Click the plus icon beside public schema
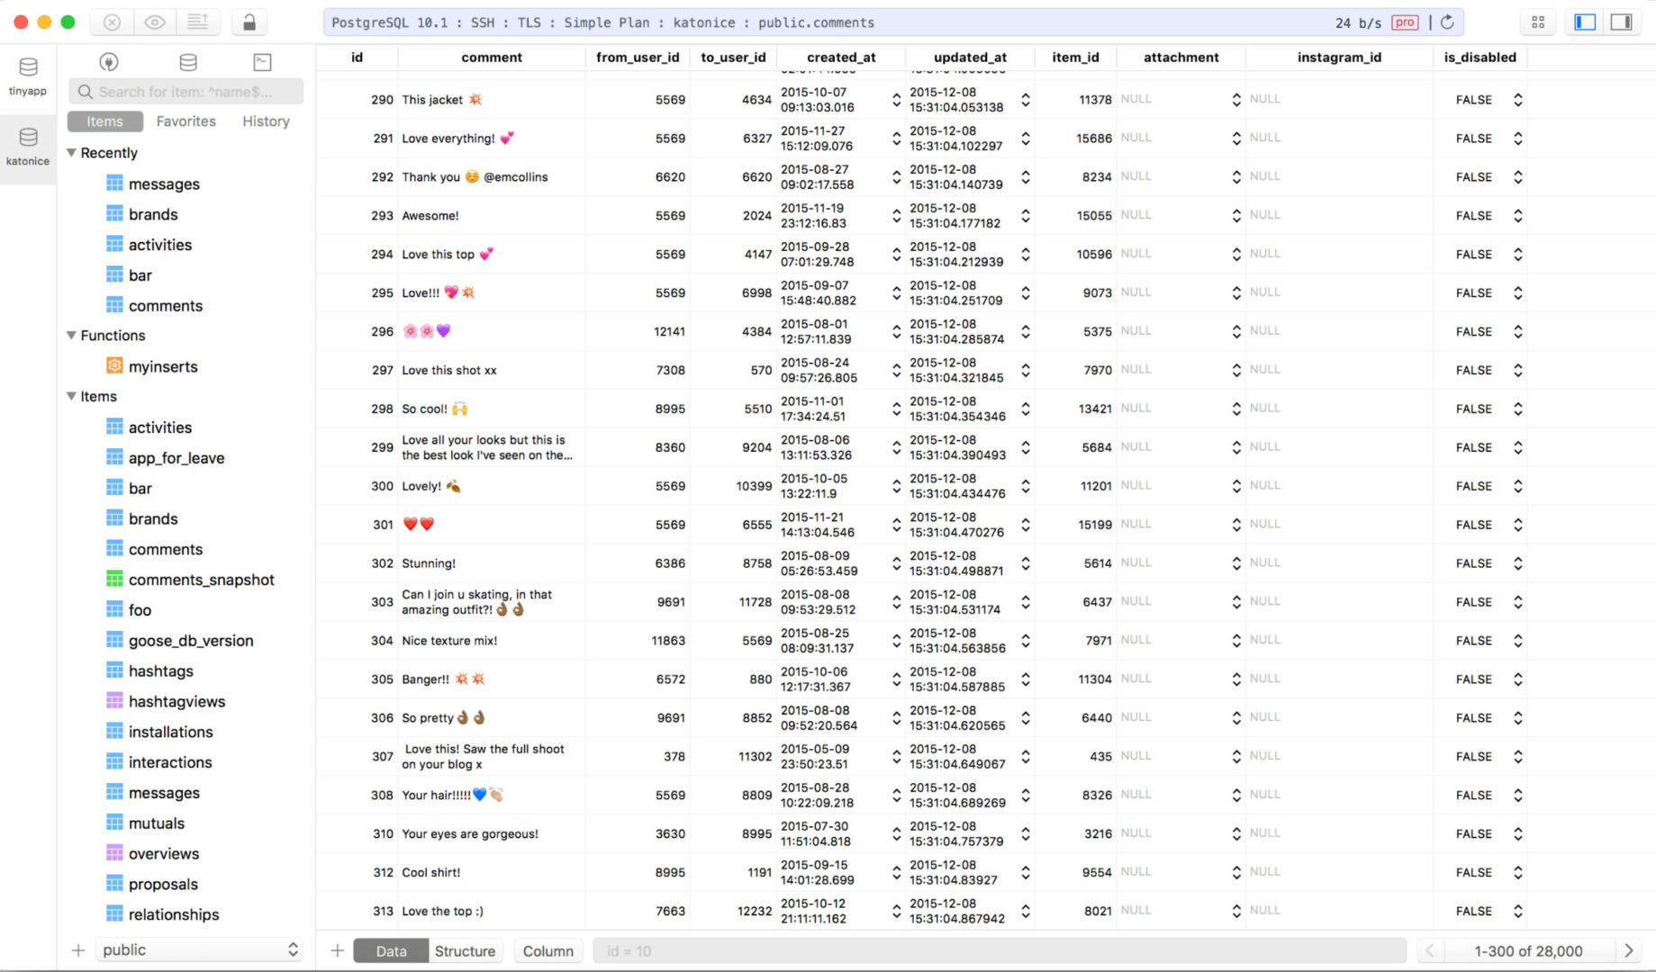 point(78,950)
